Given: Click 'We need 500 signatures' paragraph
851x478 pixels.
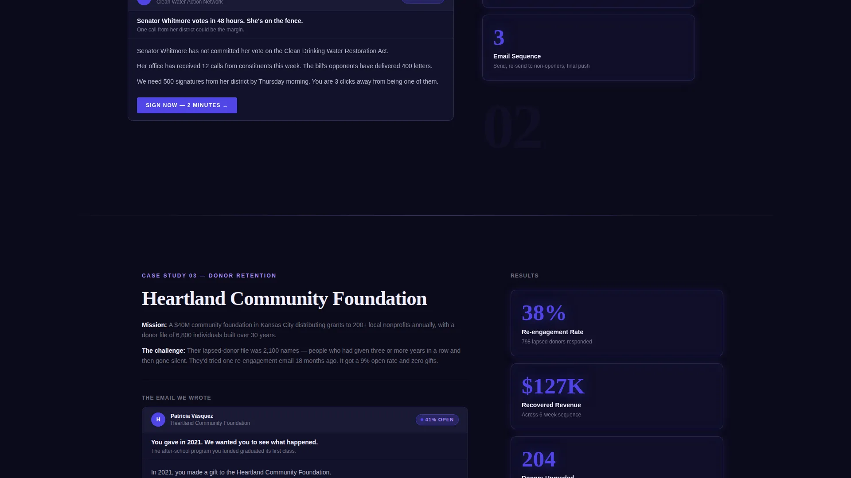Looking at the screenshot, I should (x=288, y=81).
